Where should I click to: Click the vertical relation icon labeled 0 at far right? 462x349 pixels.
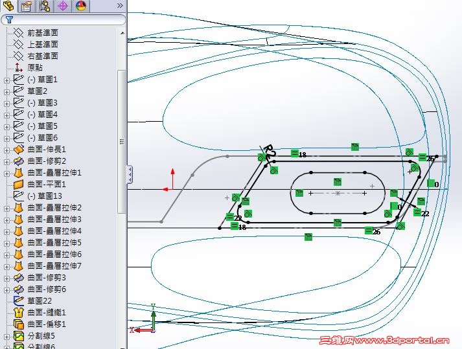tap(431, 183)
